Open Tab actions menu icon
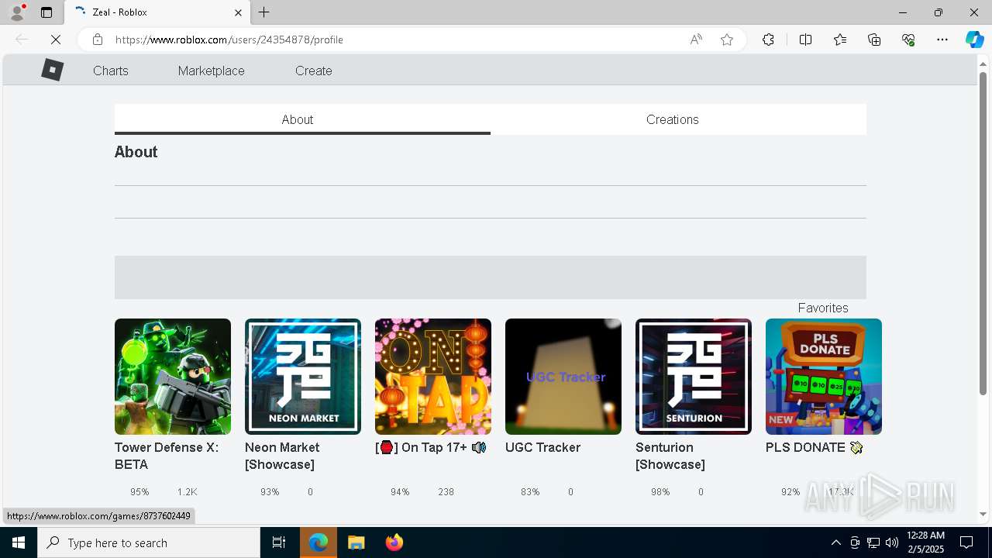The width and height of the screenshot is (992, 558). pos(46,12)
